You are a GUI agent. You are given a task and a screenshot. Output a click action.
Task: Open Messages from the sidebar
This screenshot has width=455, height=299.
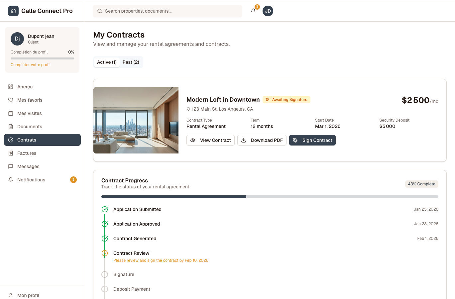28,166
